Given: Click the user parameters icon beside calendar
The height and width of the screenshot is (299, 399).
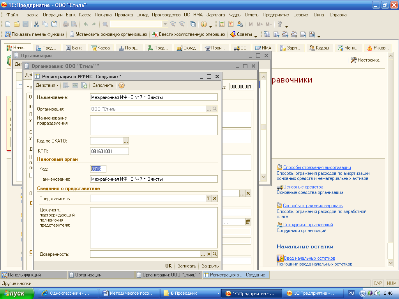Looking at the screenshot, I should pyautogui.click(x=240, y=24).
